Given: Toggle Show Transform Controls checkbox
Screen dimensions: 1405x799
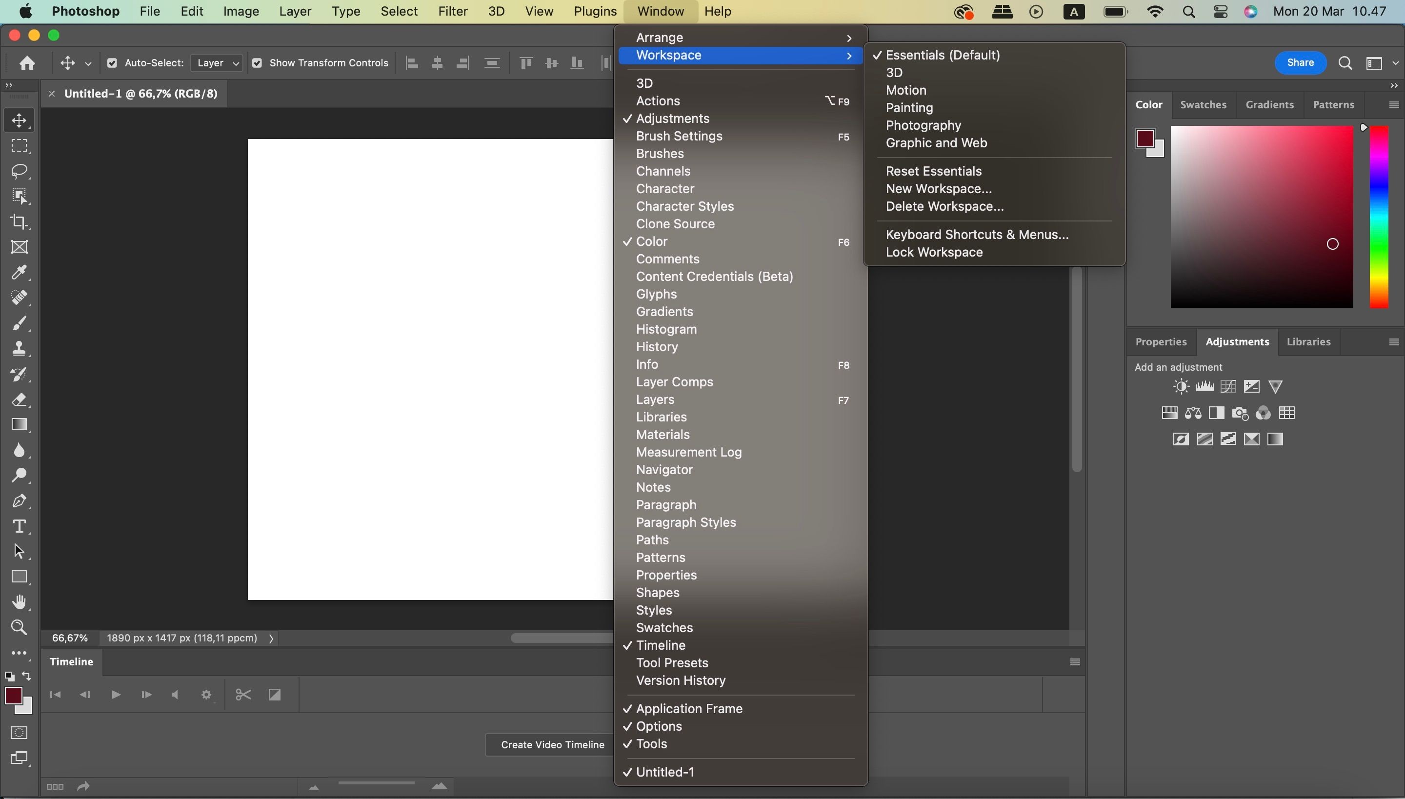Looking at the screenshot, I should coord(257,63).
